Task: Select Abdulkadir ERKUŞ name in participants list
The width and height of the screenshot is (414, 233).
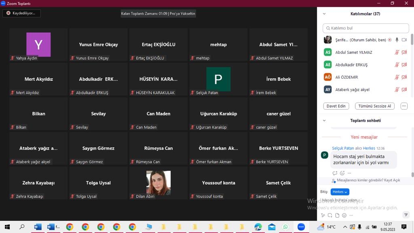Action: 351,65
